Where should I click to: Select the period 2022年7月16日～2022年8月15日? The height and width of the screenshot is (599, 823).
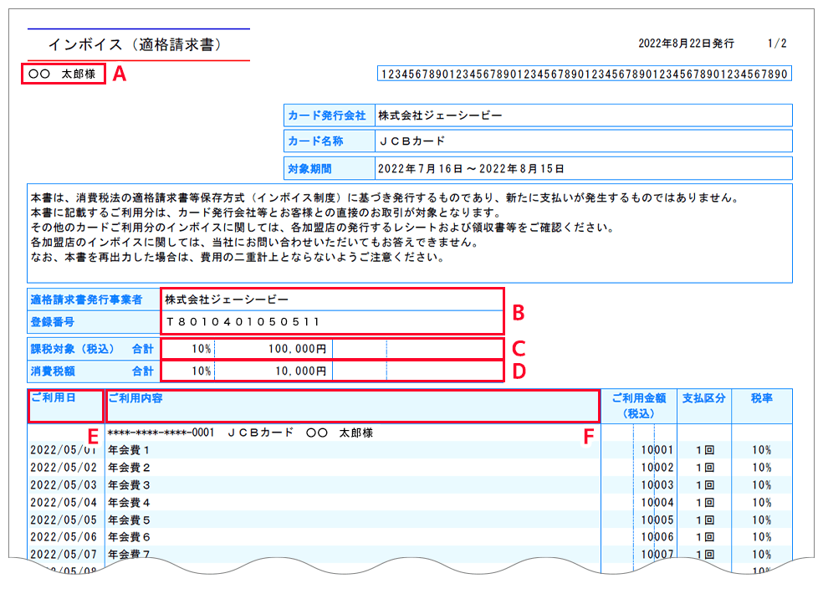point(471,169)
